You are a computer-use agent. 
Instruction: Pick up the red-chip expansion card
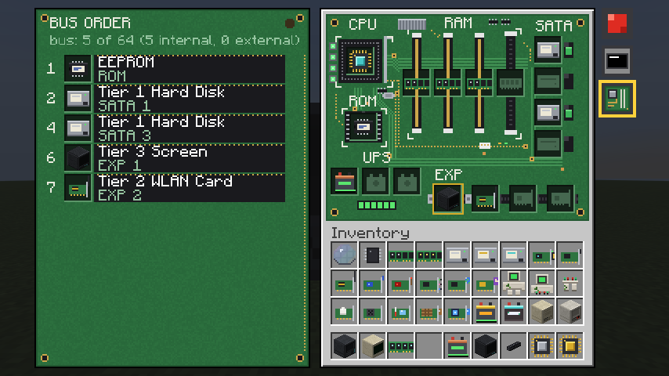pos(400,284)
